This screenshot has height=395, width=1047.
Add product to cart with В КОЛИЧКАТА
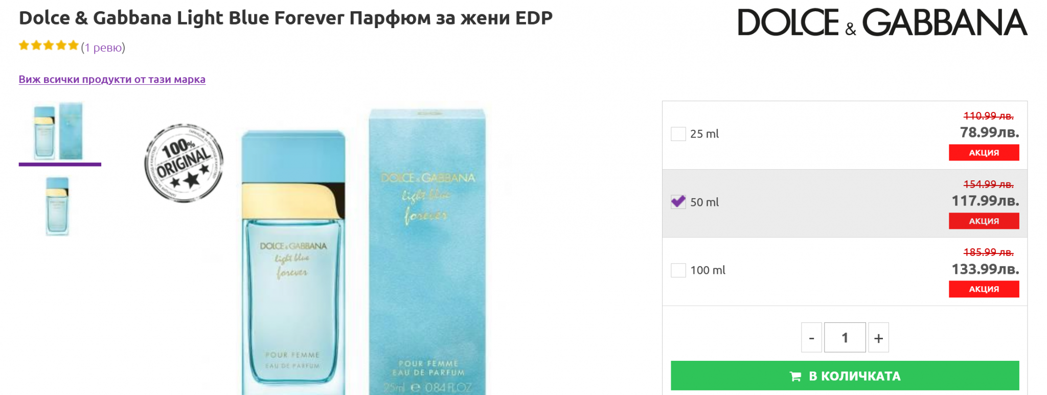[x=845, y=376]
